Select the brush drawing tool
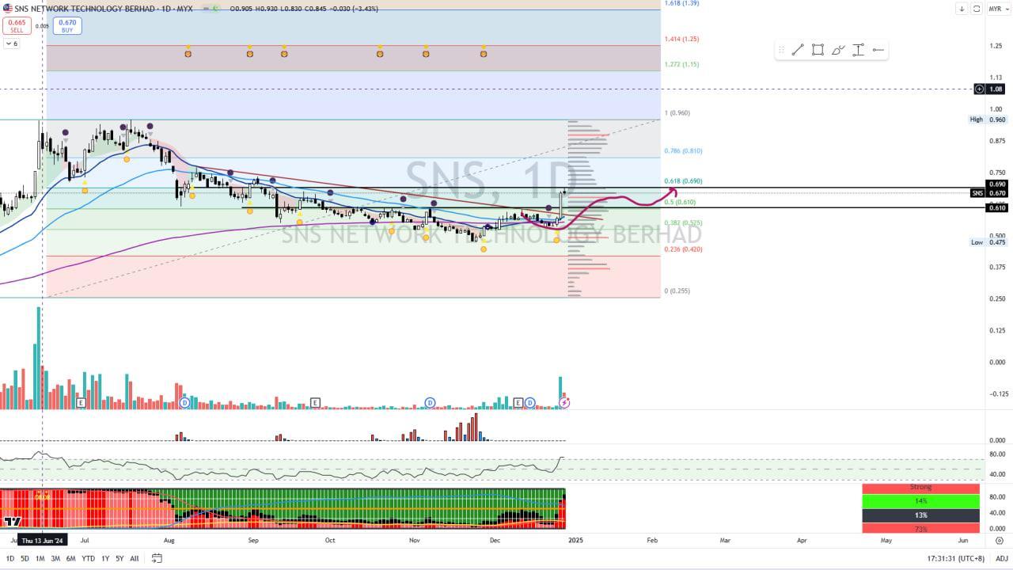 [x=838, y=50]
